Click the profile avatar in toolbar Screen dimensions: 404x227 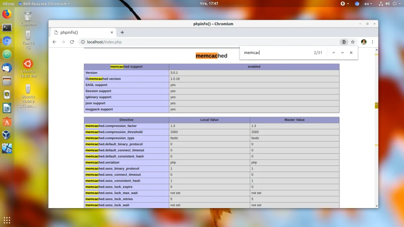coord(363,42)
